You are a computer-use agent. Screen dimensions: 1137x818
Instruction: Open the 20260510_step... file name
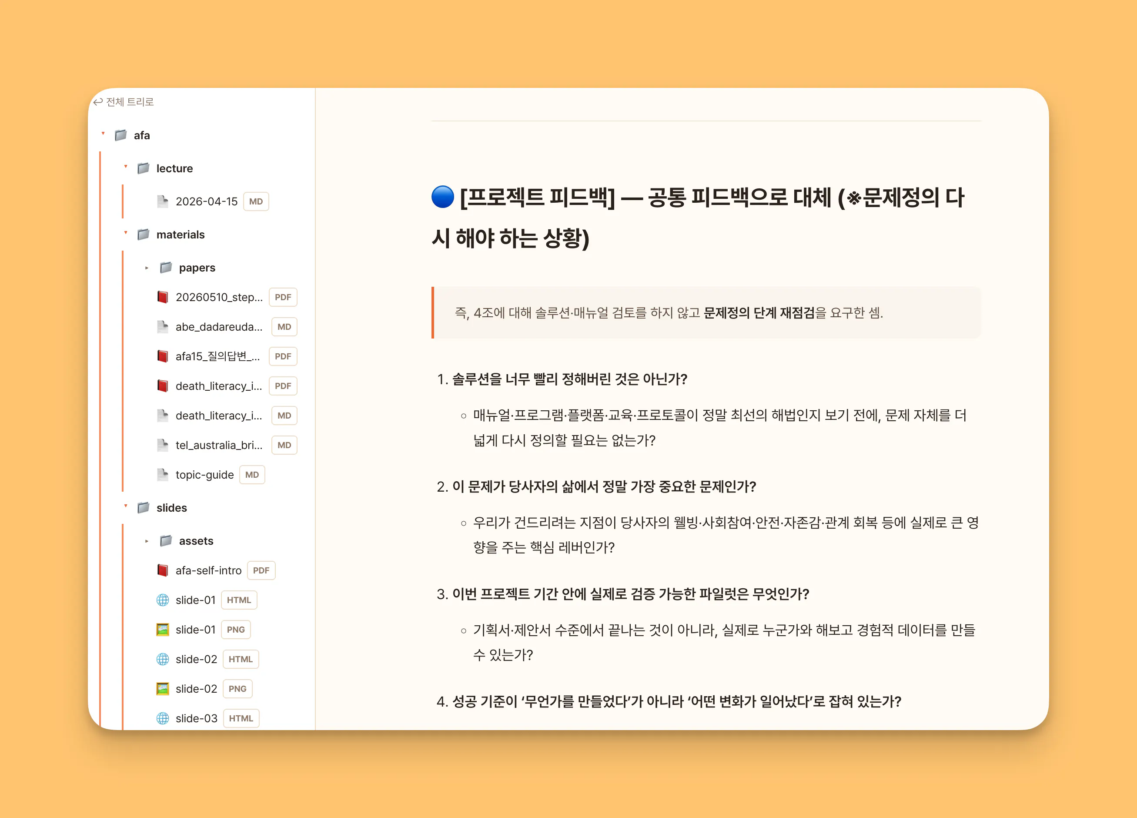(x=219, y=298)
